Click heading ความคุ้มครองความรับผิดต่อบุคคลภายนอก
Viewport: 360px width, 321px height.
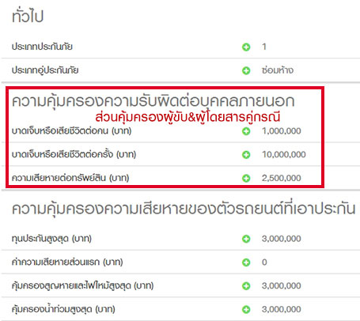153,101
